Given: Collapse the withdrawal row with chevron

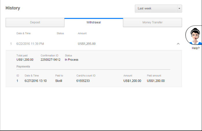Looking at the screenshot, I should (178, 44).
